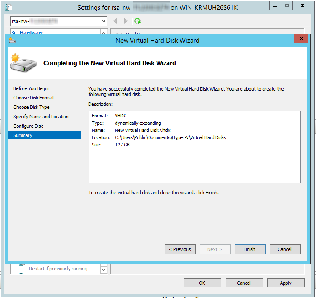Click the wizard title bar disk icon

pyautogui.click(x=12, y=41)
